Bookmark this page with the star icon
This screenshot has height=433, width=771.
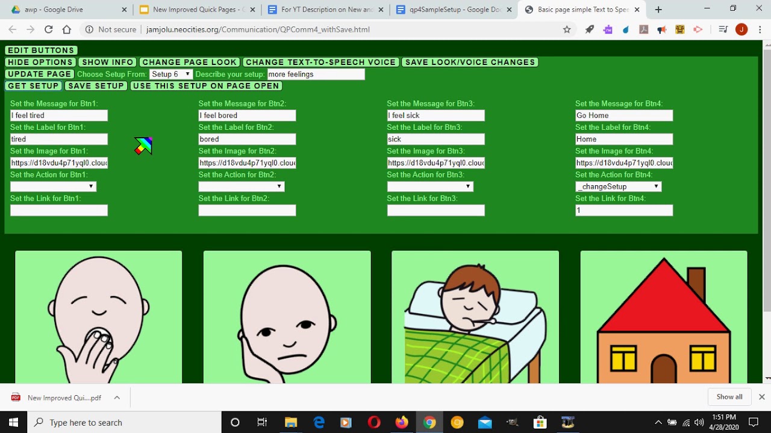[x=567, y=29]
